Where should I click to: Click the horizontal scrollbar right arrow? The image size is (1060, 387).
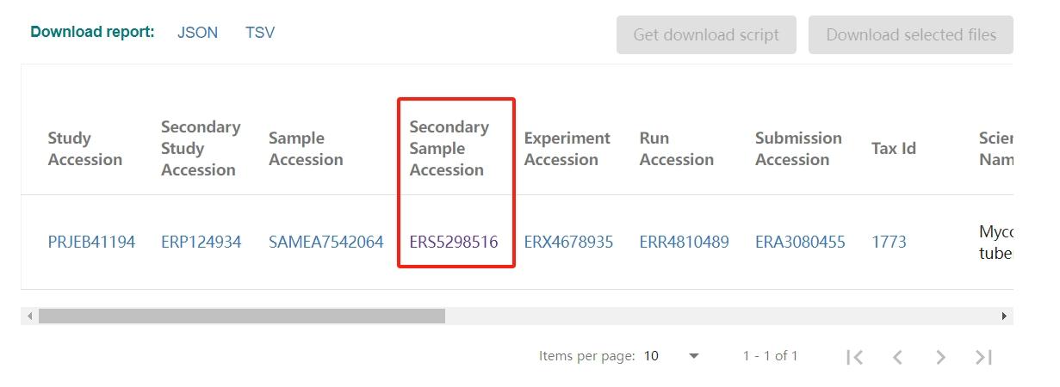pos(1004,316)
